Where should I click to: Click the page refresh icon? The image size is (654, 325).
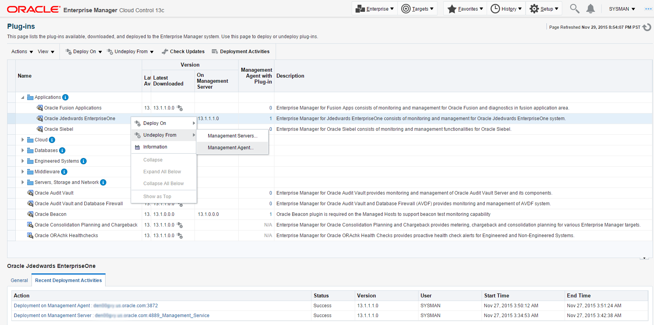click(647, 27)
